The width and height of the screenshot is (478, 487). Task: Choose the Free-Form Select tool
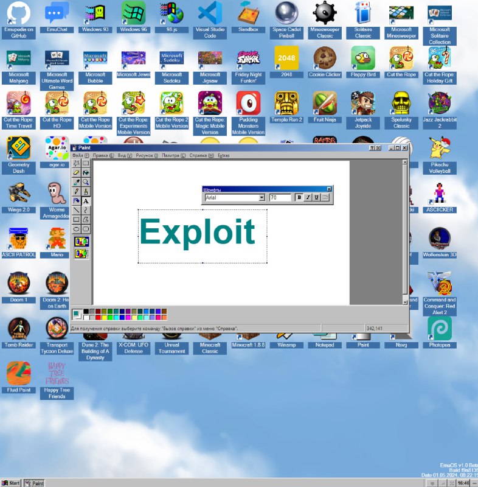coord(77,163)
